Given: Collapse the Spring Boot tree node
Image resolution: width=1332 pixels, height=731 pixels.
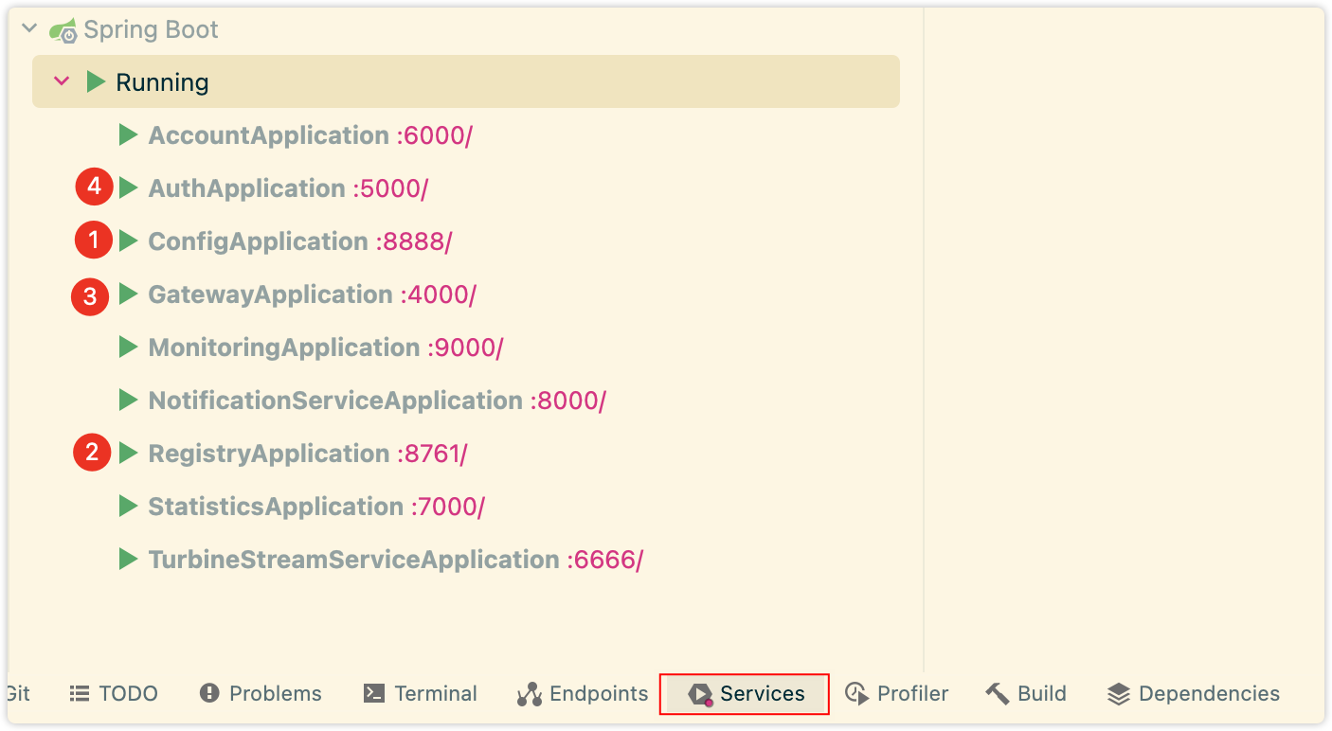Looking at the screenshot, I should (x=29, y=29).
